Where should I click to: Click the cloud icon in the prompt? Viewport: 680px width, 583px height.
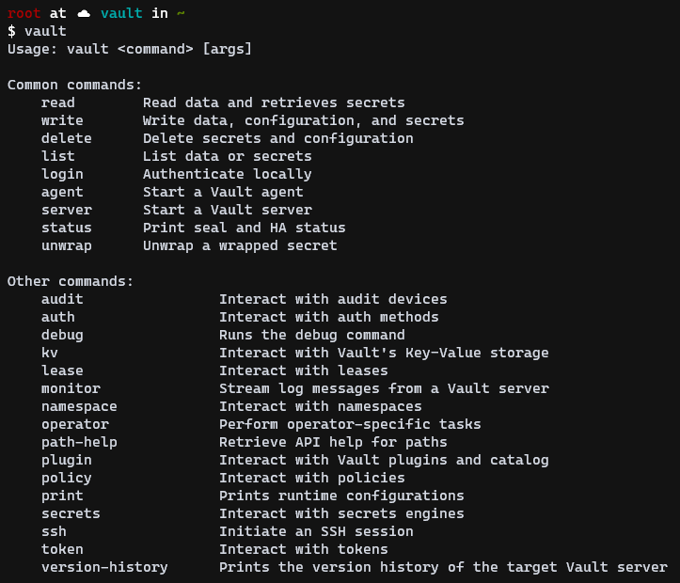point(84,13)
